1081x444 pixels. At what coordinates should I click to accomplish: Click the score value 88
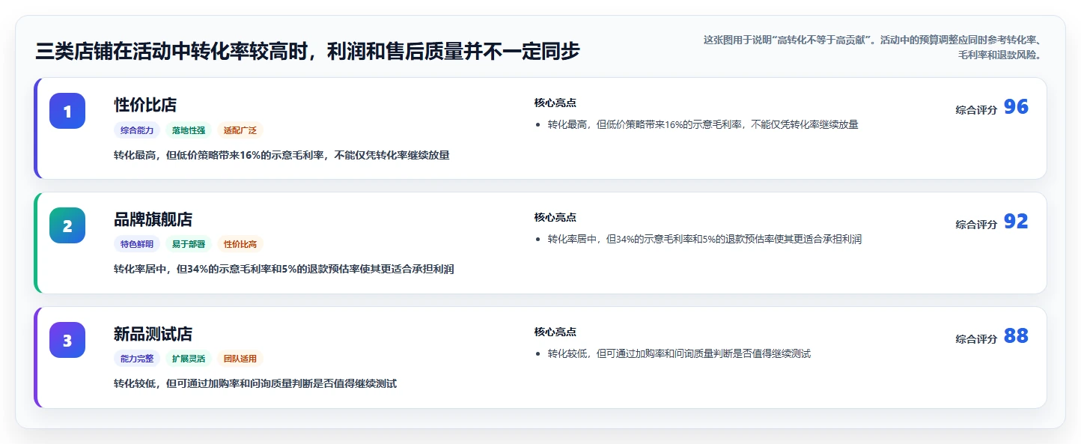1016,336
